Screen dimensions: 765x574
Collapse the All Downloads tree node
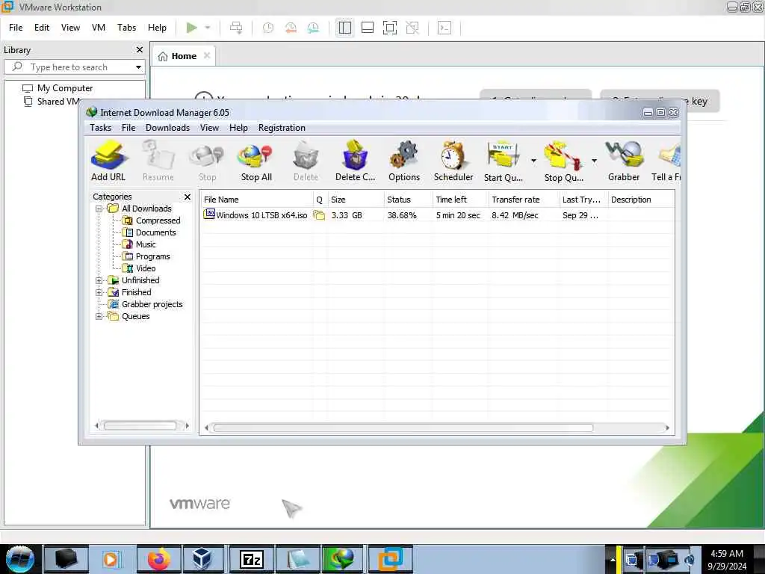point(99,209)
